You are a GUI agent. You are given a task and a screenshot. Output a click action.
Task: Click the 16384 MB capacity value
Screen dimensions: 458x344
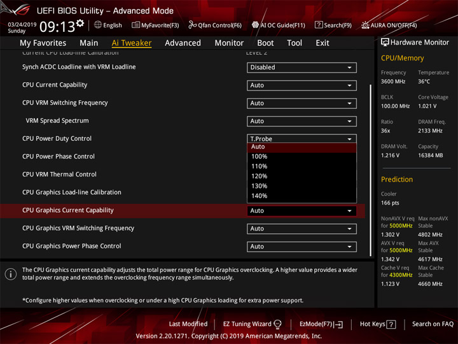(x=430, y=155)
